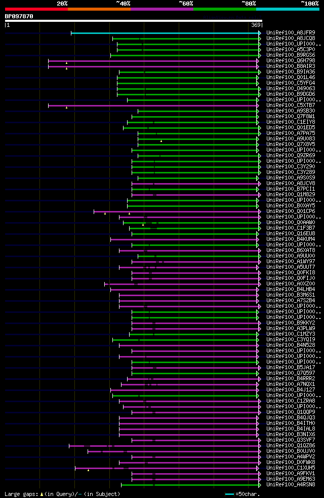324x498 pixels.
Task: Open hit UniRef100_C5YFG4
Action: (291, 83)
